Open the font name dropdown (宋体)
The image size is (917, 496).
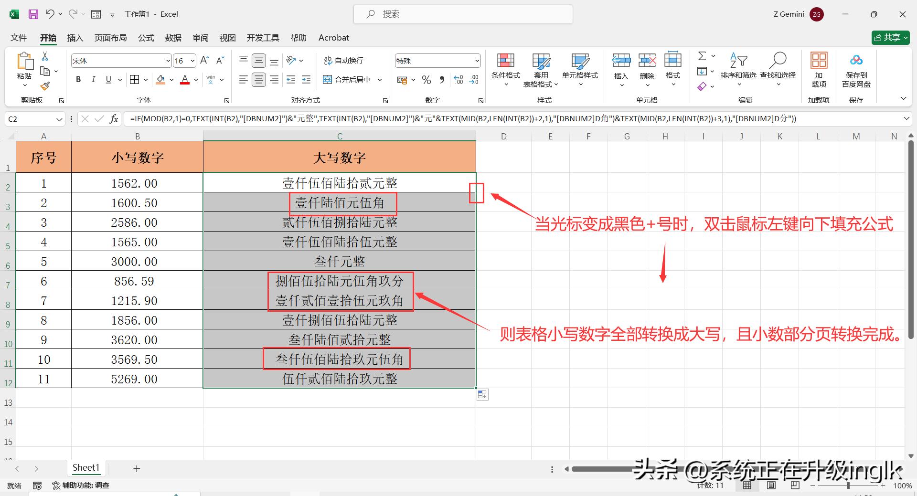tap(168, 61)
